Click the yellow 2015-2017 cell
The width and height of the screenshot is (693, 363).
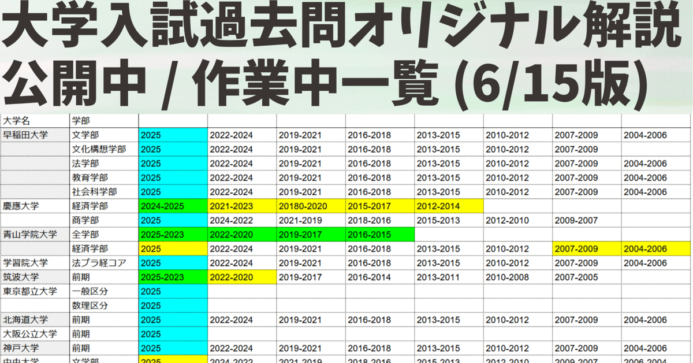pyautogui.click(x=380, y=206)
